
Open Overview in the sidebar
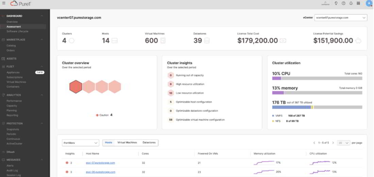coord(12,22)
